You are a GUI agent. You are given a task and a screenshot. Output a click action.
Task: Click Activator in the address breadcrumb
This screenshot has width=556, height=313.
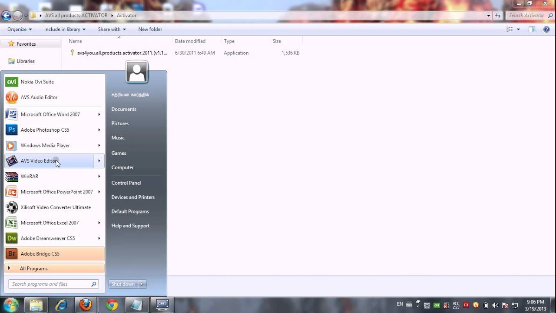point(126,16)
